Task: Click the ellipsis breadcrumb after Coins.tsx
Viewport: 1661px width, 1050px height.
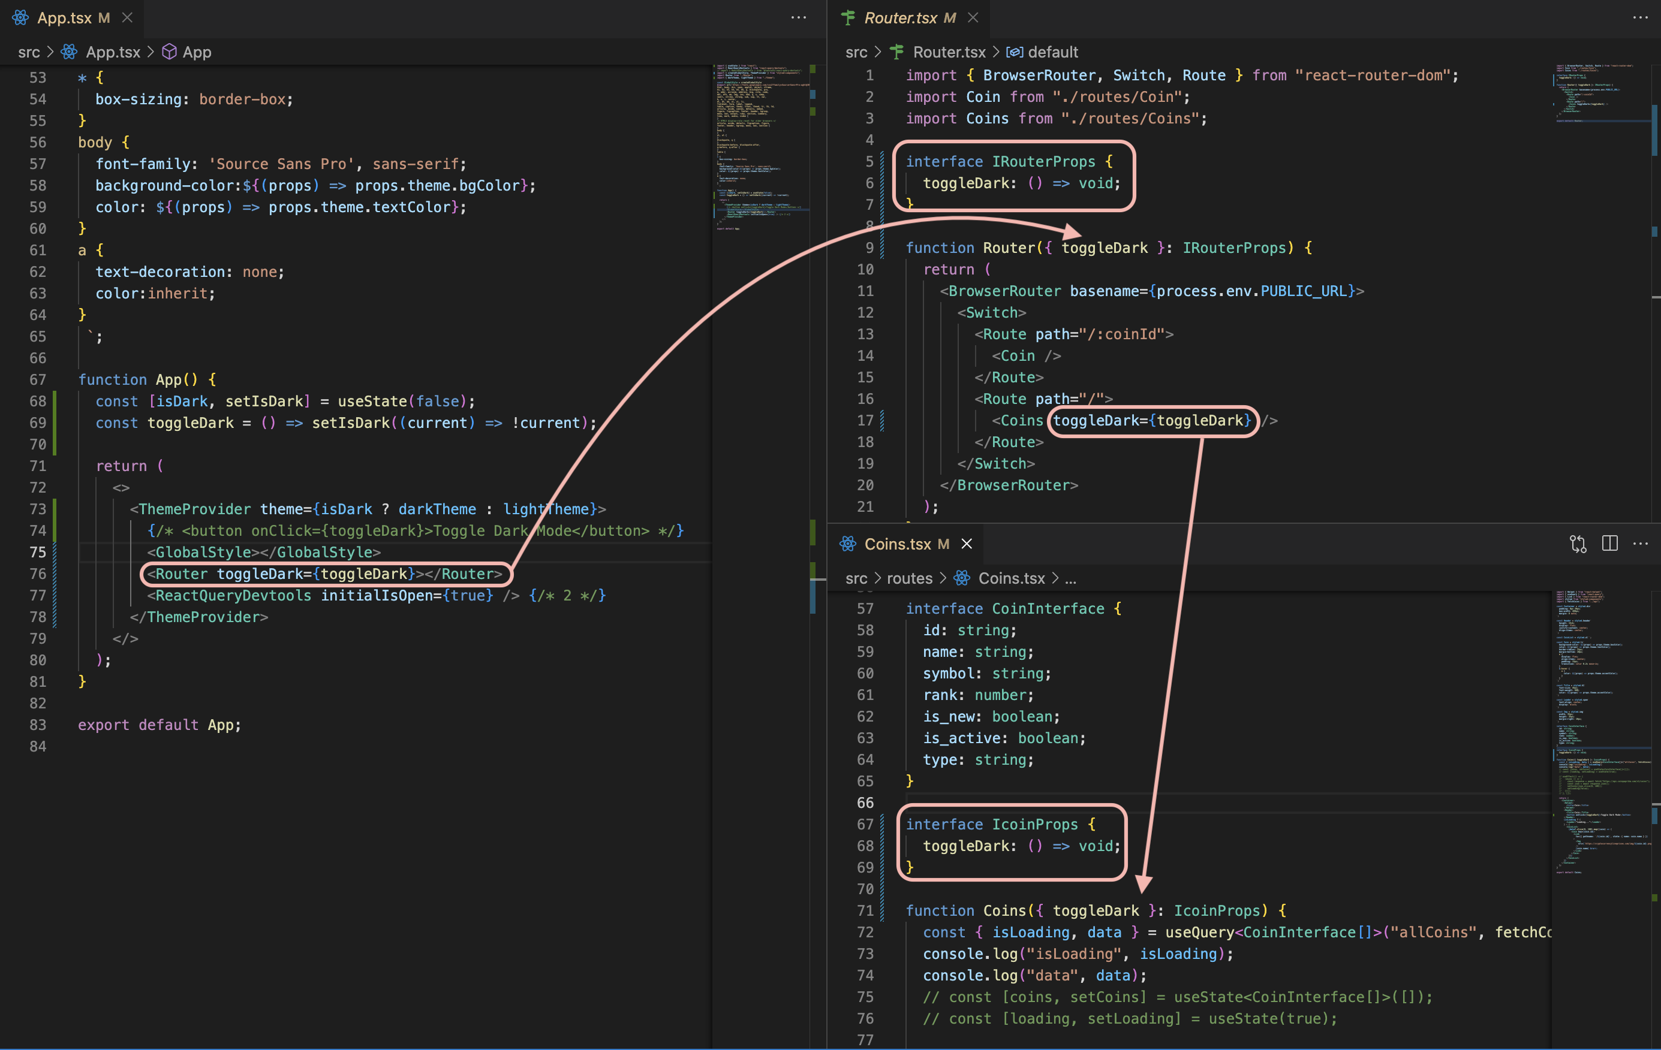Action: point(1070,578)
